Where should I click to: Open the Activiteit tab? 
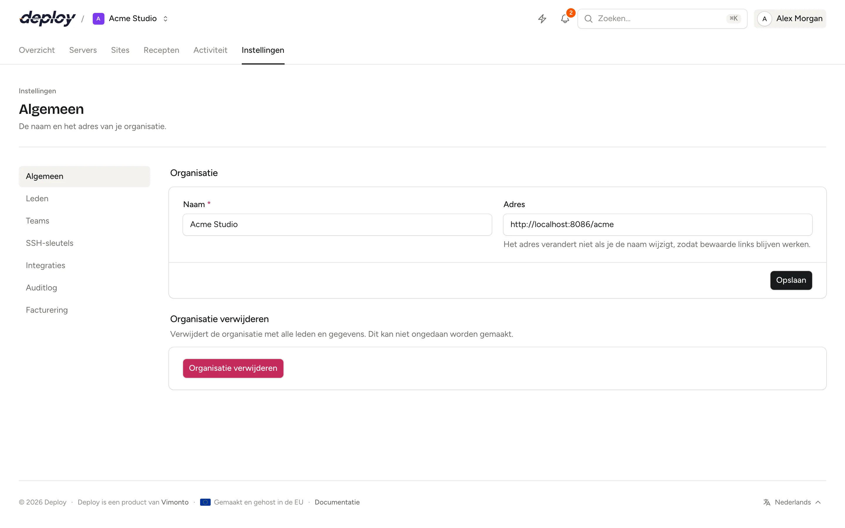[x=210, y=50]
